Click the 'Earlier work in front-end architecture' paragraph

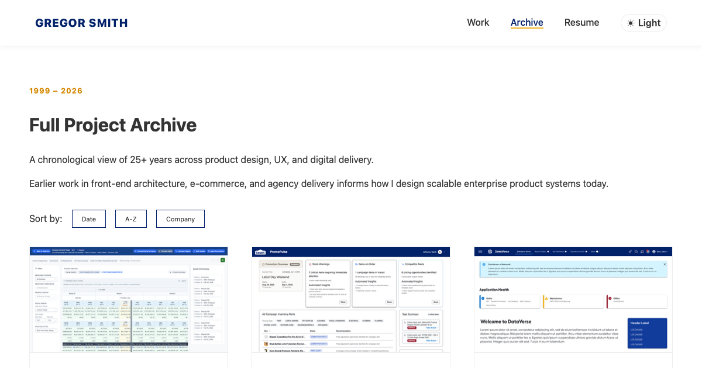coord(319,183)
